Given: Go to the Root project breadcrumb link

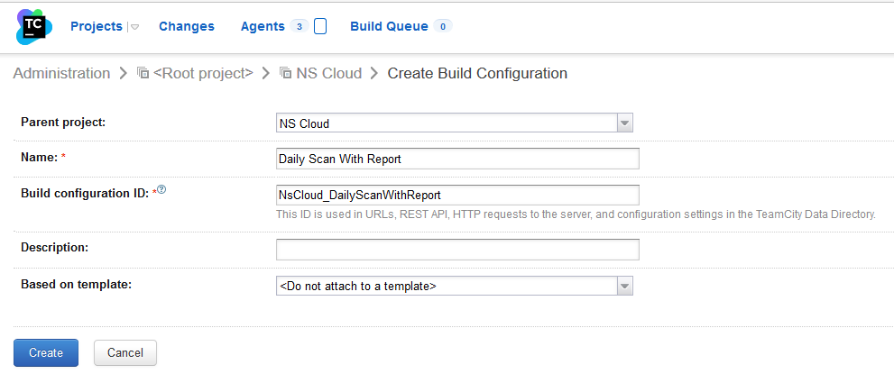Looking at the screenshot, I should (x=203, y=73).
